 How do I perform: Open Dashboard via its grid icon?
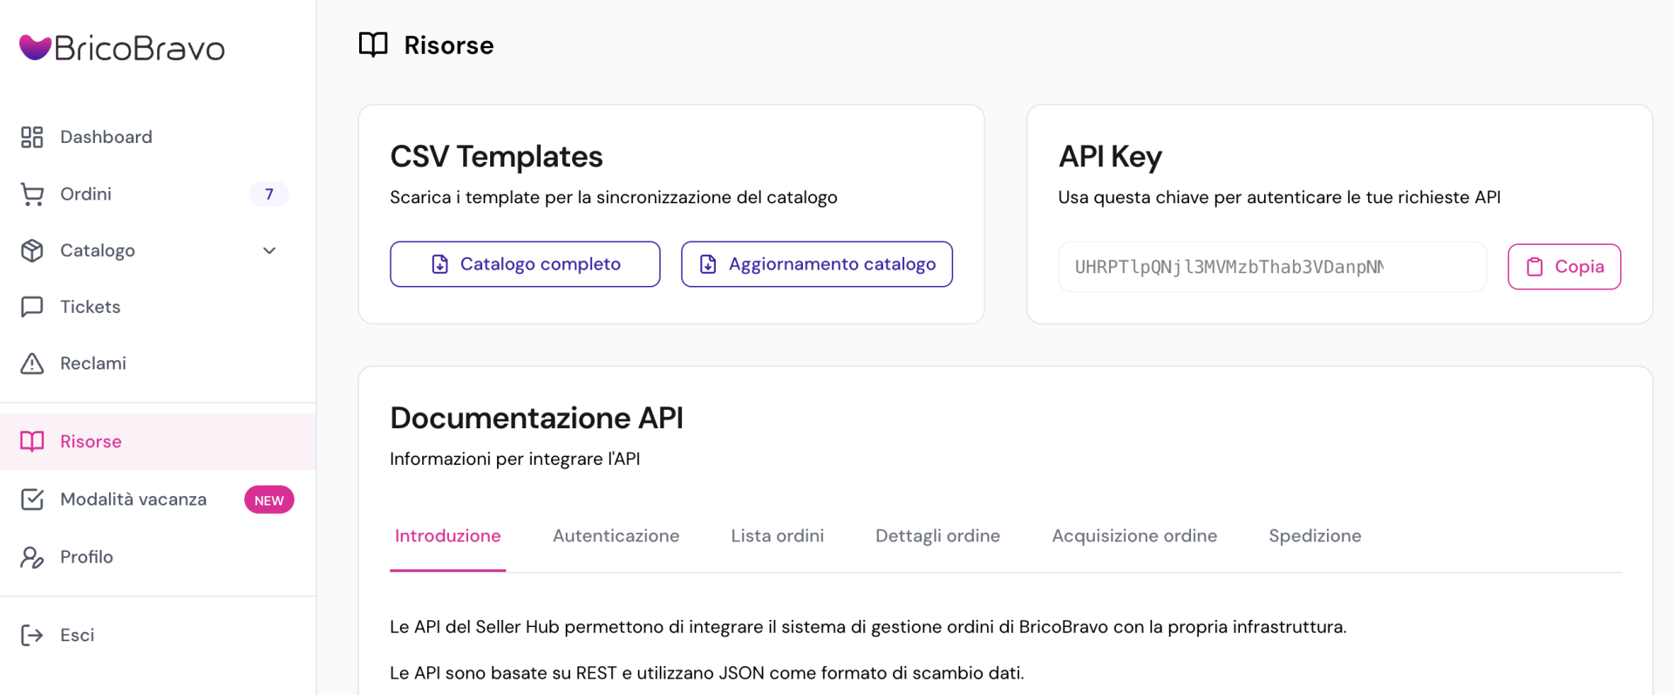pos(32,137)
